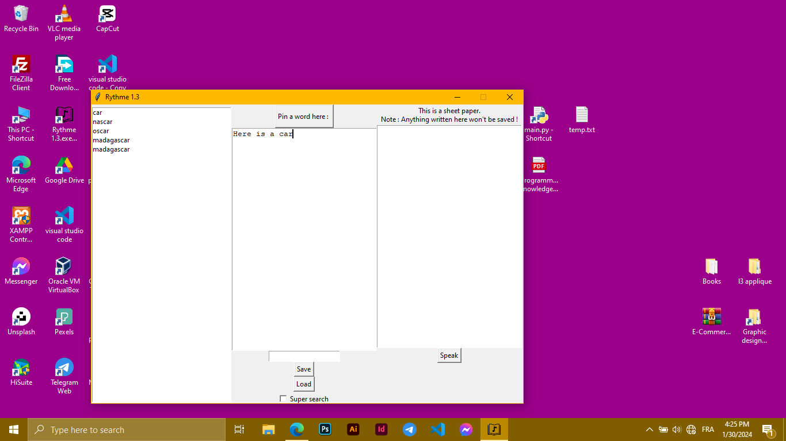
Task: Select the Free Download Manager desktop icon
Action: (64, 73)
